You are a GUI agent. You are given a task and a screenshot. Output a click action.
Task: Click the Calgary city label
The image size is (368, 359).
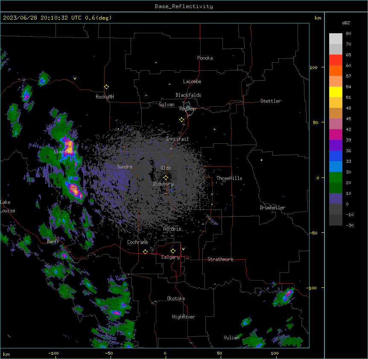click(x=170, y=257)
